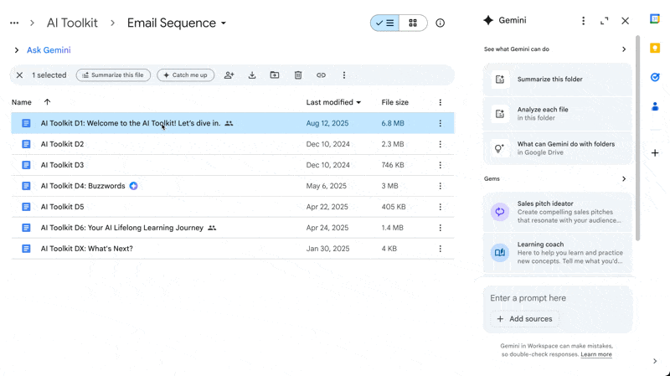Viewport: 670px width, 376px height.
Task: Click the Gemini panel scrollbar
Action: pyautogui.click(x=638, y=138)
